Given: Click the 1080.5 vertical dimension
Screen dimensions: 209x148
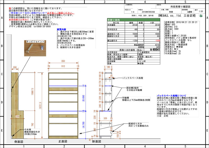Looking at the screenshot, I should [33, 92].
